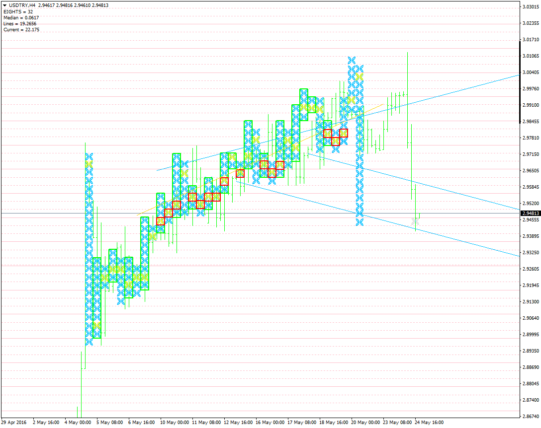The height and width of the screenshot is (428, 541).
Task: Click the 29 Apr 2016 axis label
Action: pos(15,423)
